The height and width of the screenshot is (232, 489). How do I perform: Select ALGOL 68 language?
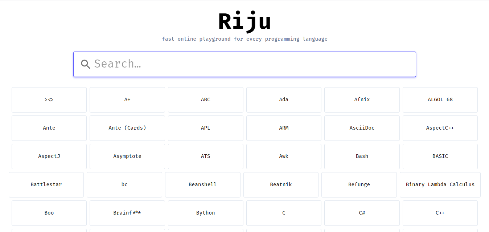click(x=440, y=100)
